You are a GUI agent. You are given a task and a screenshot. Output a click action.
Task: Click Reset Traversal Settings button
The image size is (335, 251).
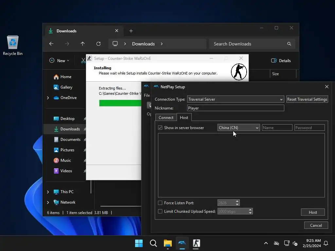click(307, 99)
